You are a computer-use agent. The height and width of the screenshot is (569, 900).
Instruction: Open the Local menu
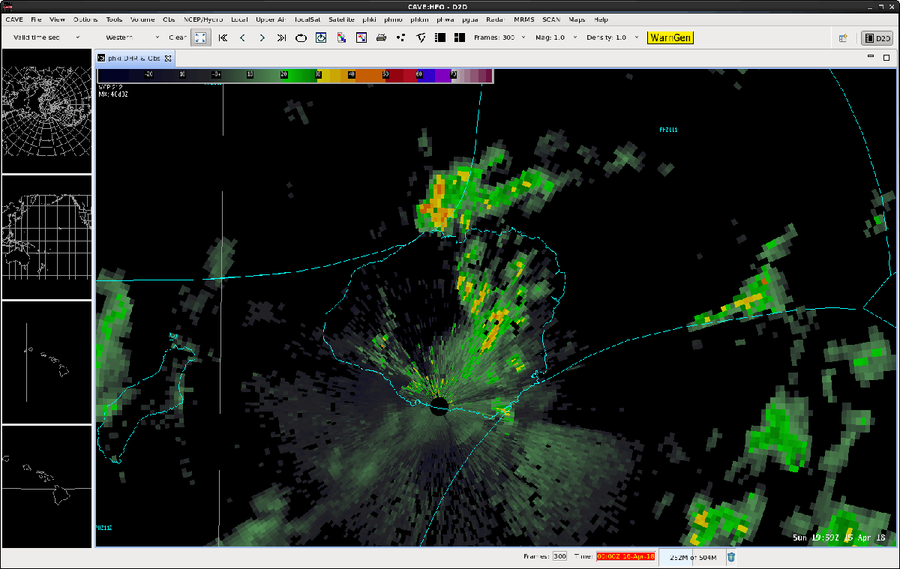pos(240,19)
